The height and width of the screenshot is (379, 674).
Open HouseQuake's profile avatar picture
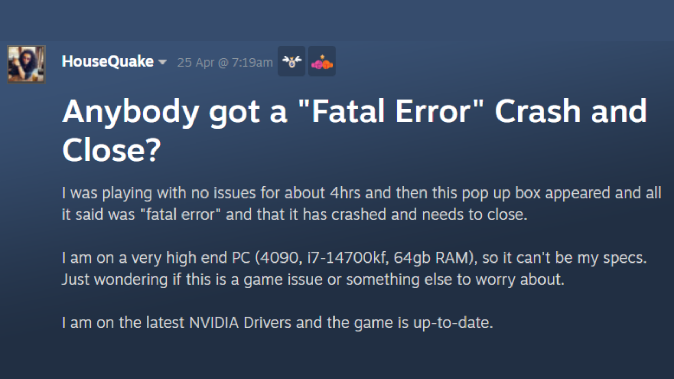[26, 64]
